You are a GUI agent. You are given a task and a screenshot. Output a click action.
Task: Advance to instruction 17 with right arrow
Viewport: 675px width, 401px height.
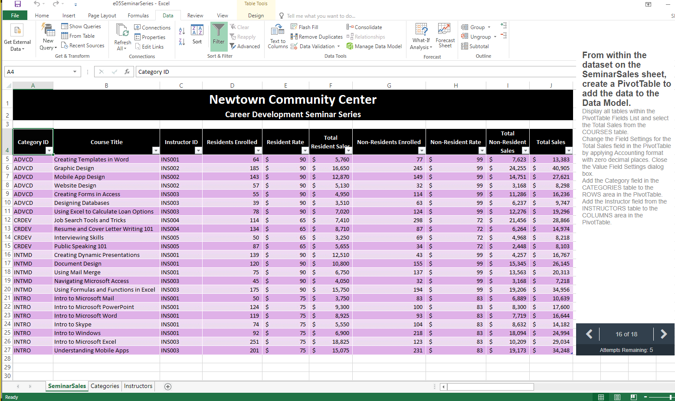(x=663, y=334)
